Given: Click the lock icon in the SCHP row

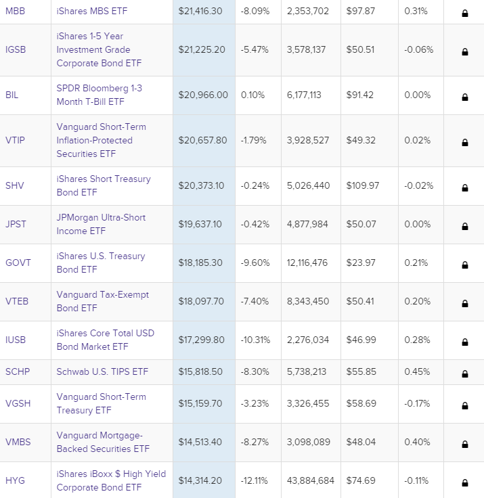Looking at the screenshot, I should click(464, 374).
